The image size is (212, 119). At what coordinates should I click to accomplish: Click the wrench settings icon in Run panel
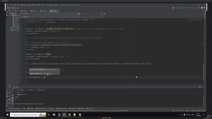pos(10,93)
